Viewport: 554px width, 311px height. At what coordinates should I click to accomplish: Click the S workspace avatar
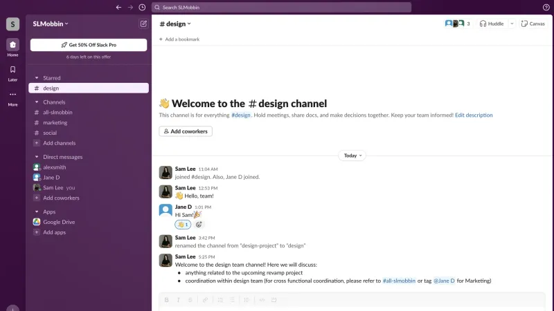tap(12, 24)
